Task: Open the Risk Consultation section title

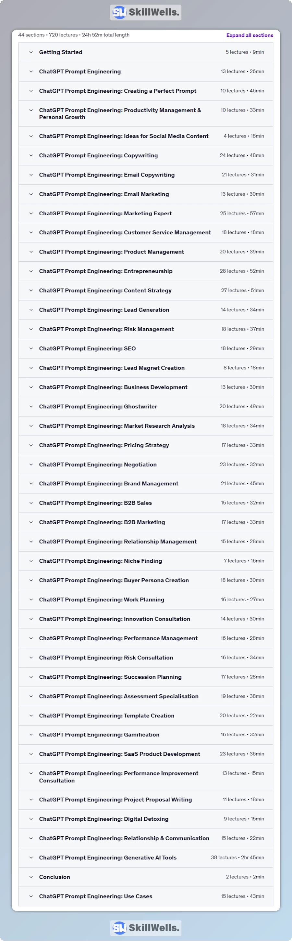Action: tap(106, 658)
